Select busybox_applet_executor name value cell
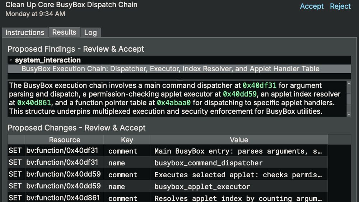 (x=239, y=187)
